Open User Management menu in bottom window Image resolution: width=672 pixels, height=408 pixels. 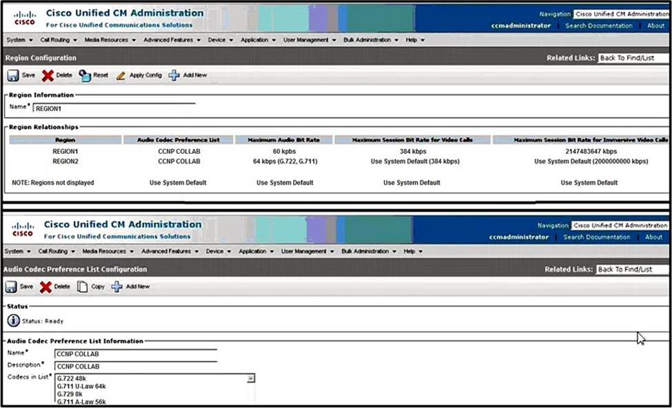(308, 251)
